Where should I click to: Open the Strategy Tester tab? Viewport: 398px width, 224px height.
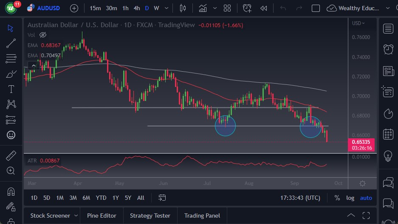(150, 216)
